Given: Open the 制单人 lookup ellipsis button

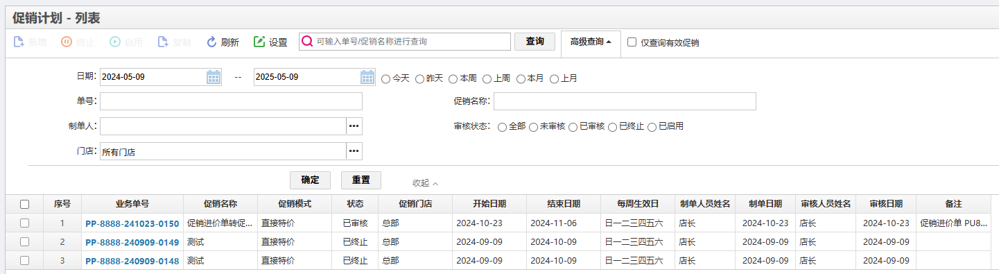Looking at the screenshot, I should coord(354,126).
